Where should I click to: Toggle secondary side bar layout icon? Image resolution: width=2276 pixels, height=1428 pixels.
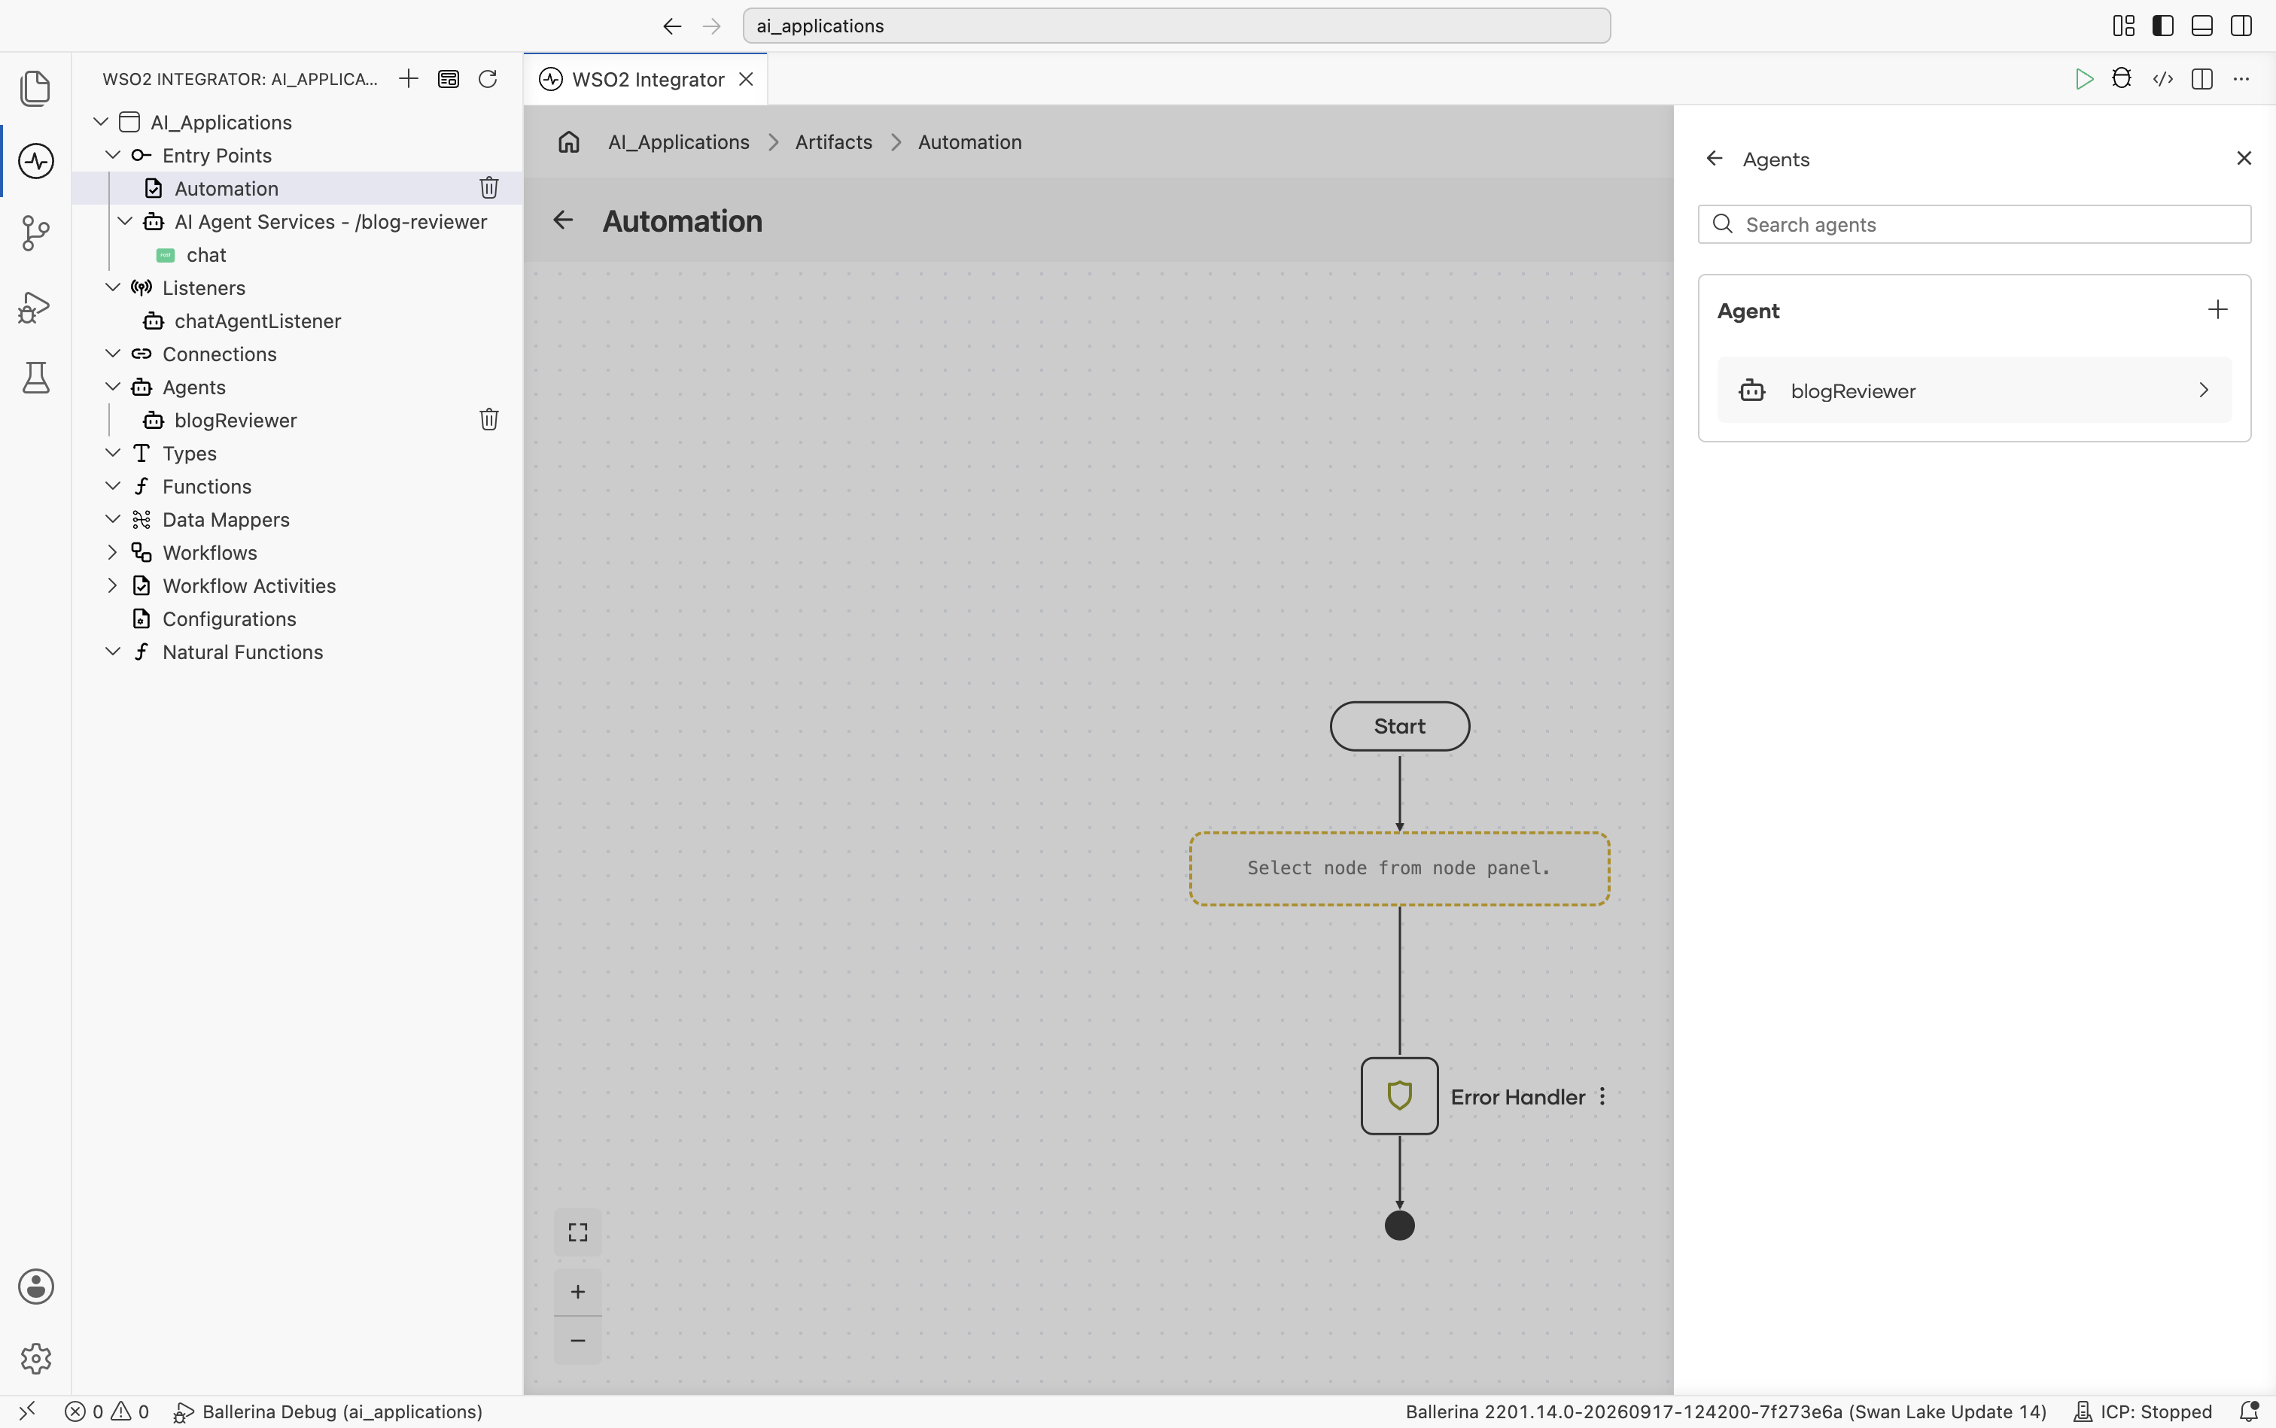(x=2241, y=26)
